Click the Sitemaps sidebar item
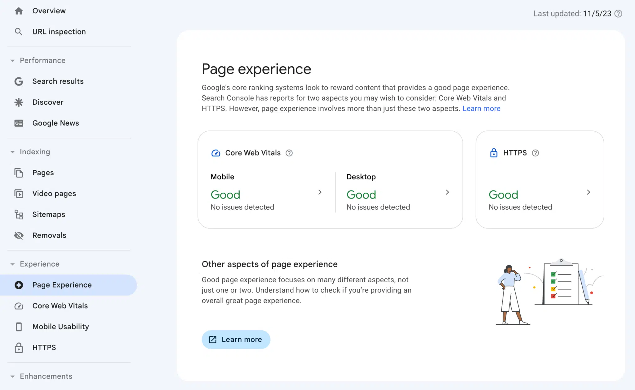This screenshot has height=390, width=635. click(x=49, y=214)
